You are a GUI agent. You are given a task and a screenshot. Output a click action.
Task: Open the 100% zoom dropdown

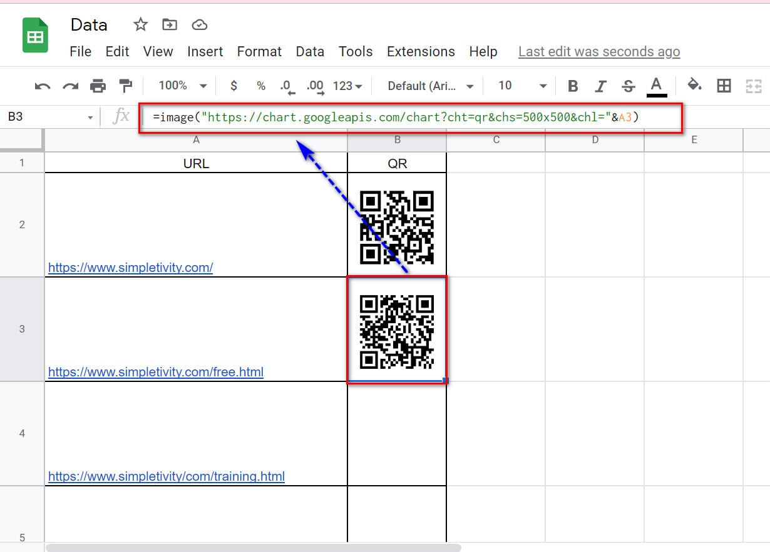point(182,86)
